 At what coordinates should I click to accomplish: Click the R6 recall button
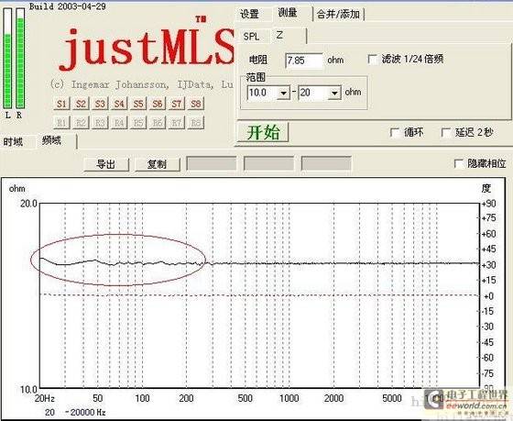tap(158, 123)
